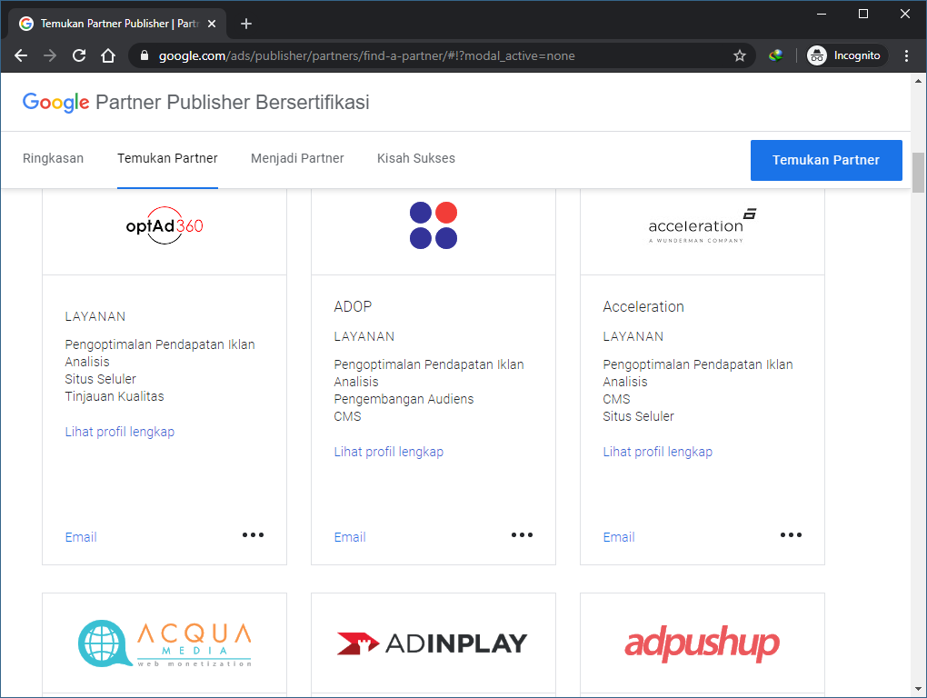
Task: Open the Chrome three-dot menu
Action: [906, 55]
